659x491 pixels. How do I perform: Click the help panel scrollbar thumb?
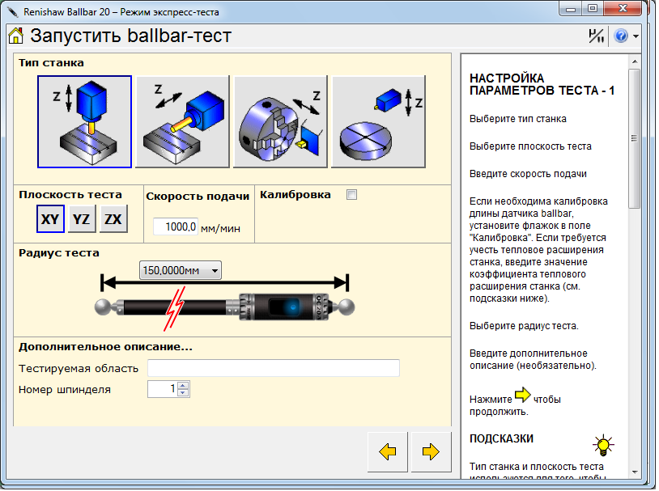[x=634, y=138]
